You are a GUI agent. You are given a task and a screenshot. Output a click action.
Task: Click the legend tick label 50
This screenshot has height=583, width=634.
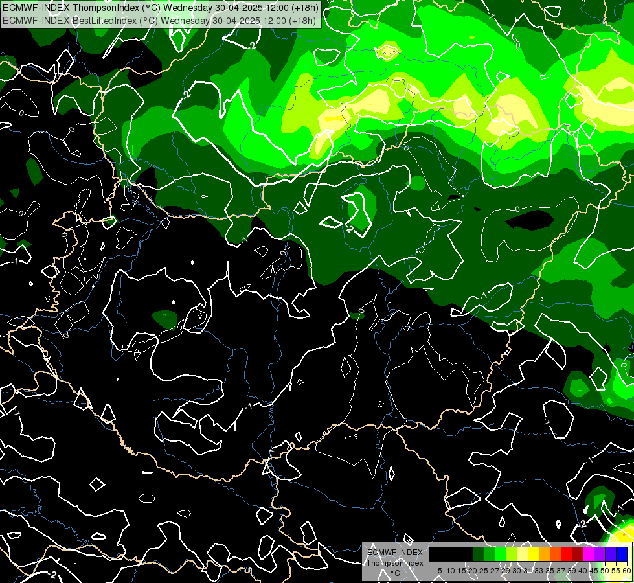click(606, 571)
